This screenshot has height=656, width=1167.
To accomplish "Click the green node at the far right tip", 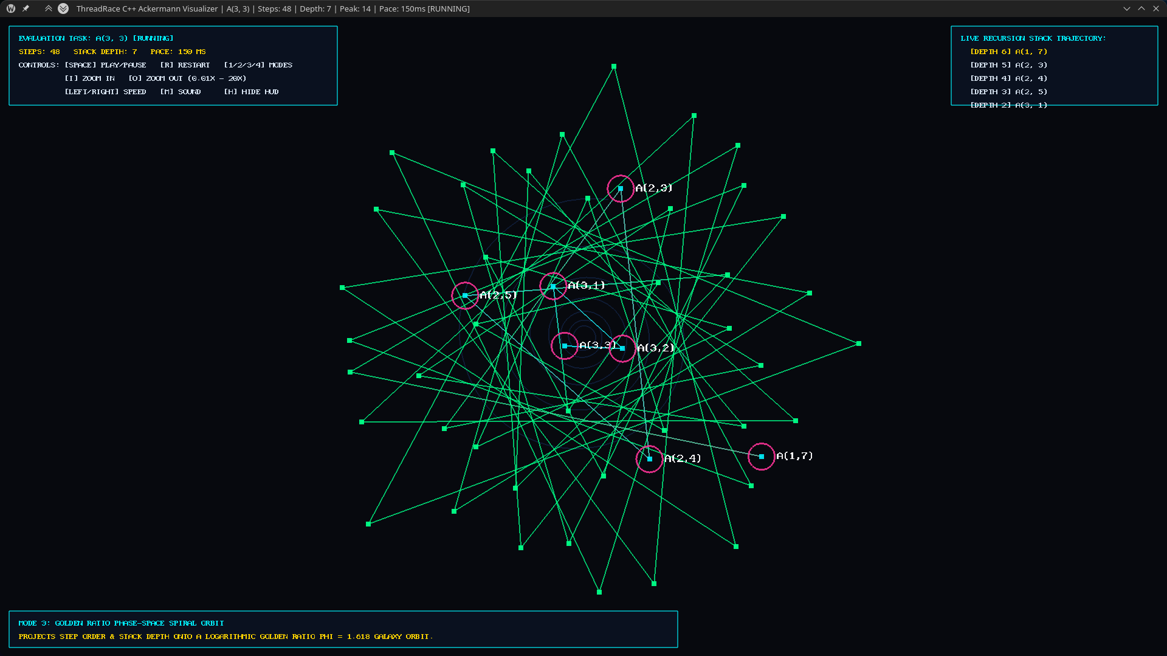I will tap(859, 344).
